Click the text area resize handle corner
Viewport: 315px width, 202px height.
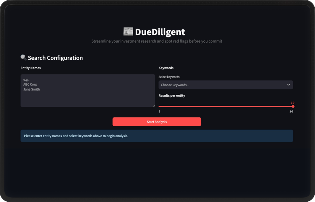click(x=154, y=105)
